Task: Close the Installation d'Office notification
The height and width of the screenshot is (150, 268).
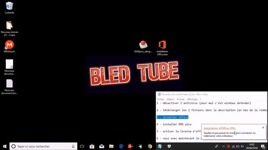Action: pyautogui.click(x=263, y=127)
